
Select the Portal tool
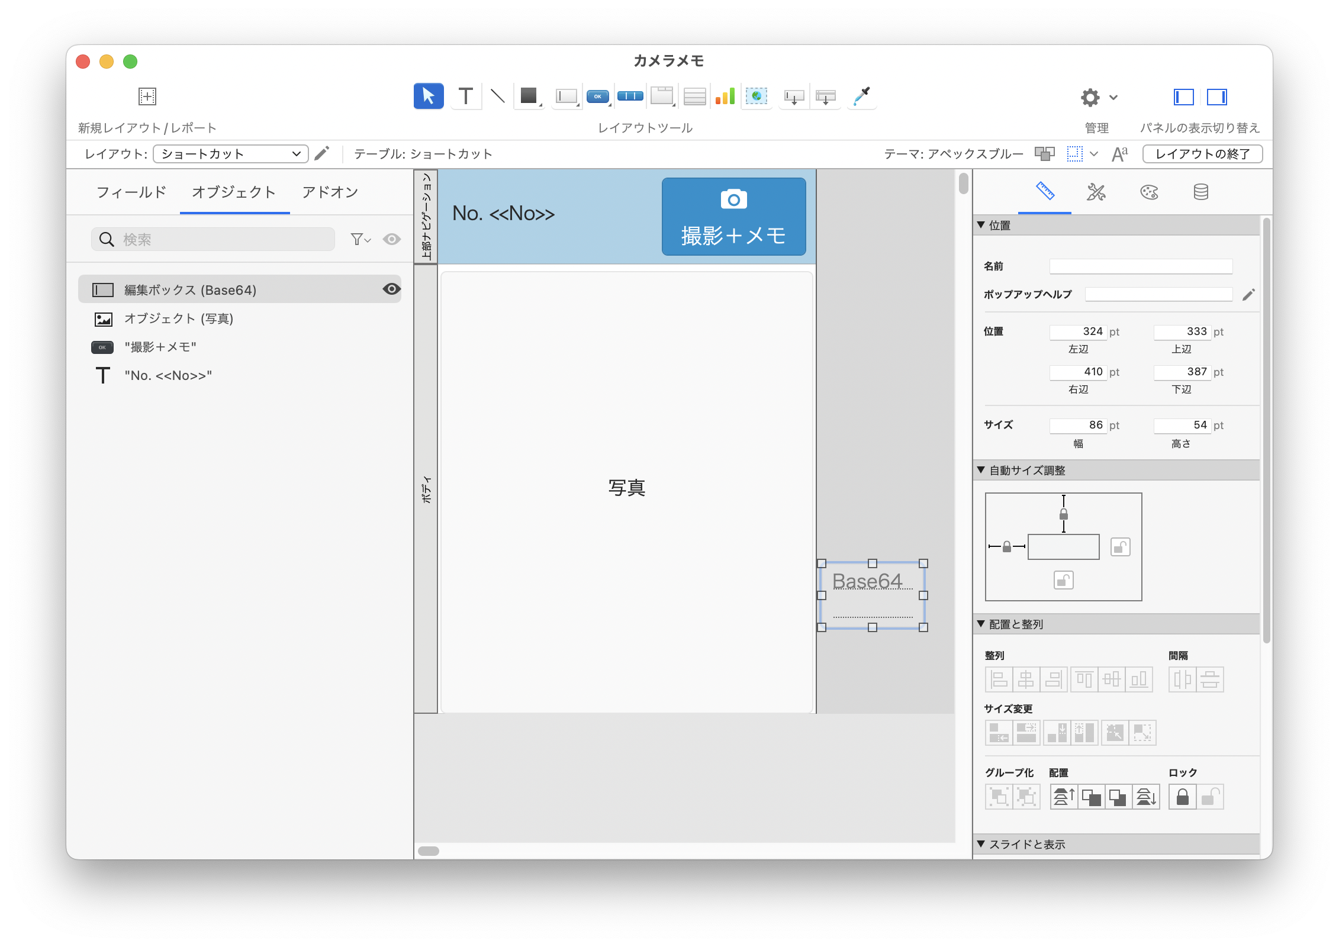[694, 96]
